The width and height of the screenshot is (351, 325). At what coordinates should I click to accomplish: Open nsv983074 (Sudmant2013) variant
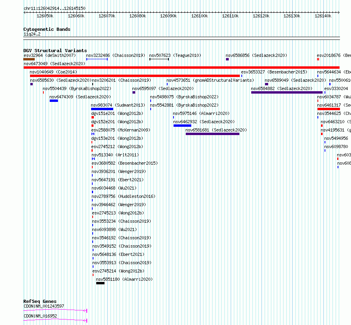[118, 105]
